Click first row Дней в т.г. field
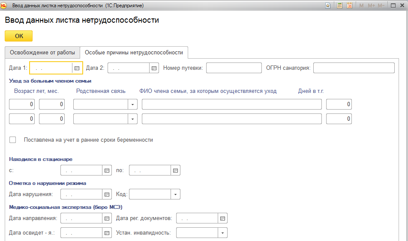 (339, 104)
